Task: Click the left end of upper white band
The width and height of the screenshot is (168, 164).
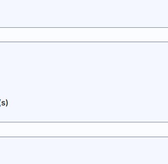Action: (4, 35)
